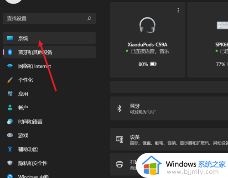Click the accessibility figure icon

tap(10, 149)
